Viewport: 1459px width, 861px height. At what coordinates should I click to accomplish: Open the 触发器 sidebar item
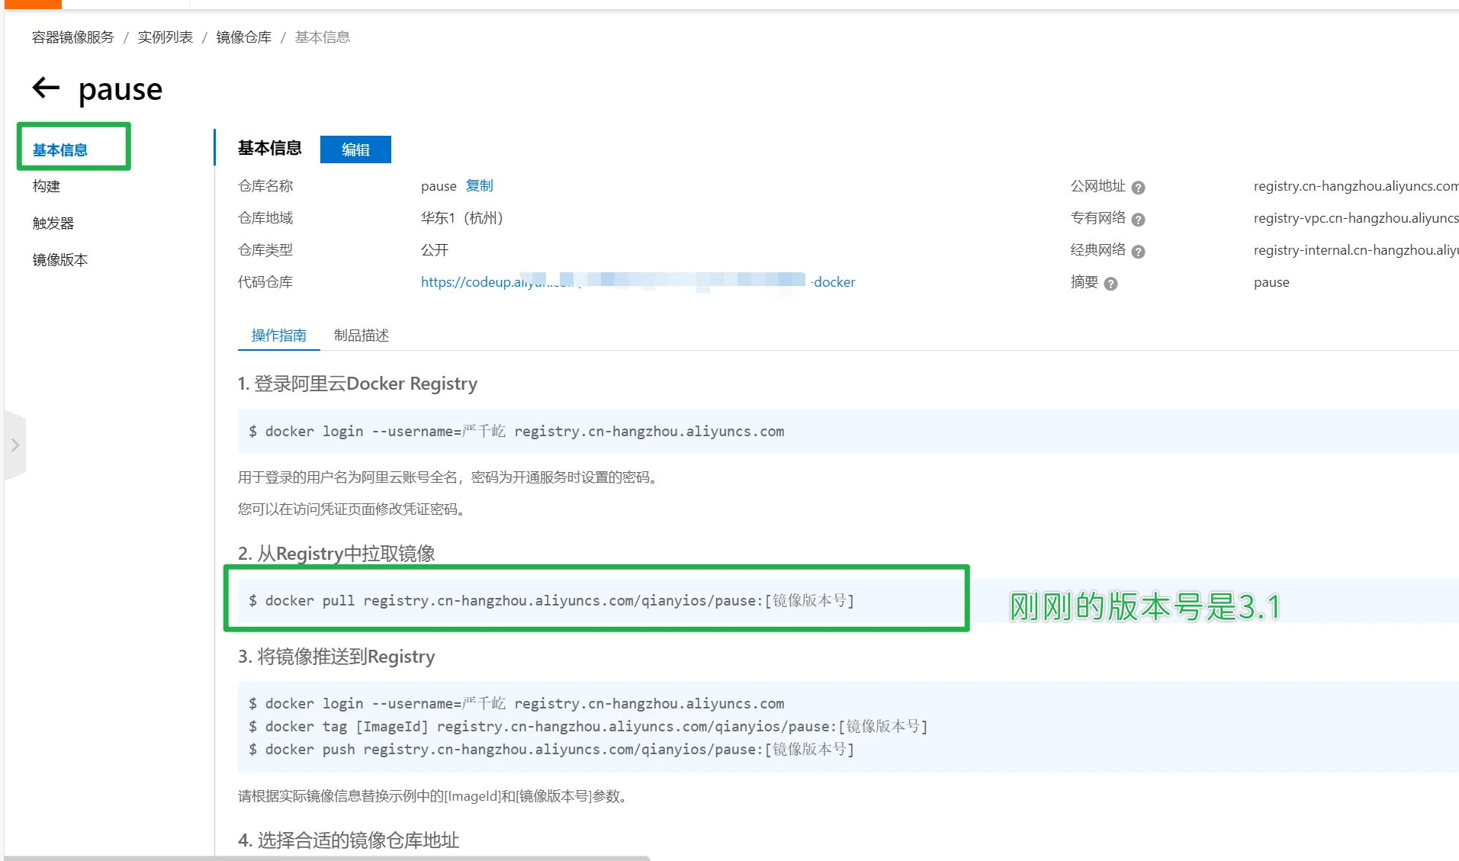(53, 223)
